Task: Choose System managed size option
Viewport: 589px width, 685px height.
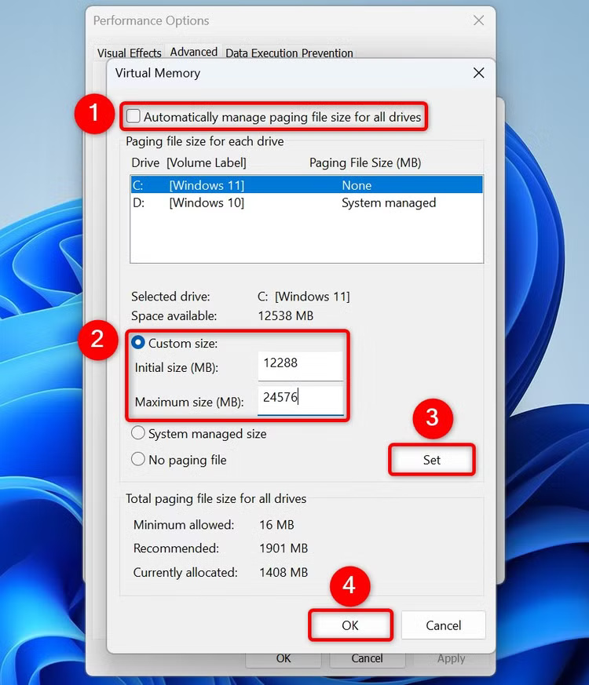Action: pyautogui.click(x=138, y=433)
